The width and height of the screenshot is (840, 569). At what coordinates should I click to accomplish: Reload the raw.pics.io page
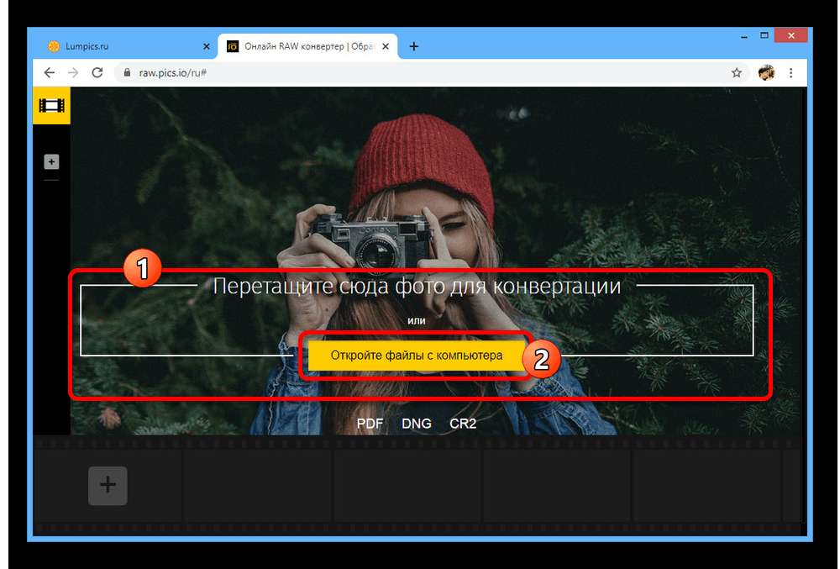tap(97, 73)
